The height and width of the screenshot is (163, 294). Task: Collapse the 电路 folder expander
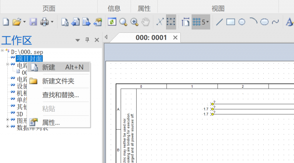(x=8, y=64)
